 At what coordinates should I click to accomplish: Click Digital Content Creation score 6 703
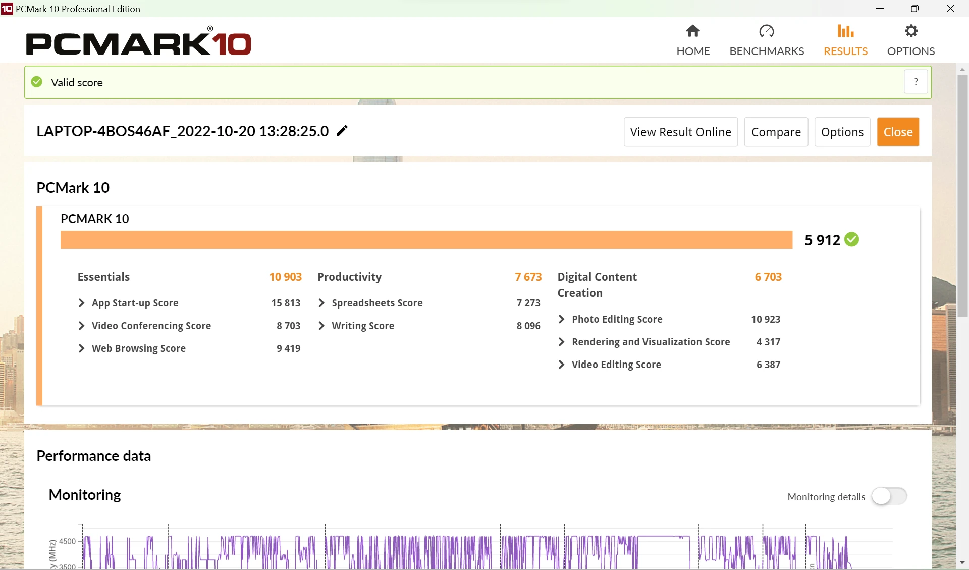pos(768,277)
